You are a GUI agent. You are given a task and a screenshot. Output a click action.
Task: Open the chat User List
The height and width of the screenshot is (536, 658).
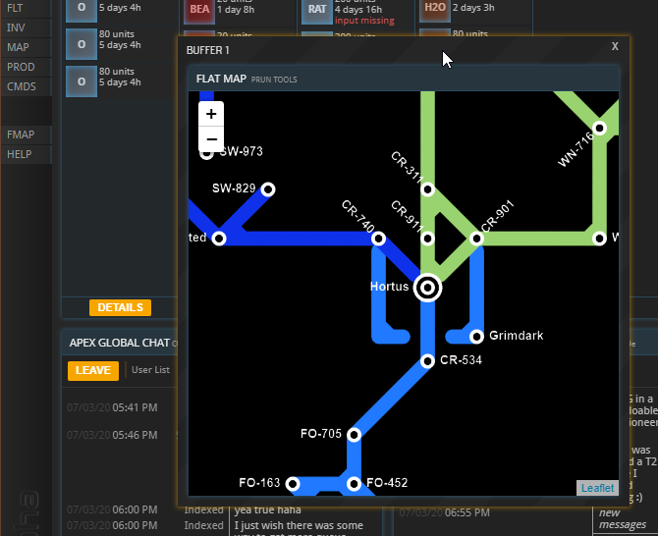pos(150,370)
